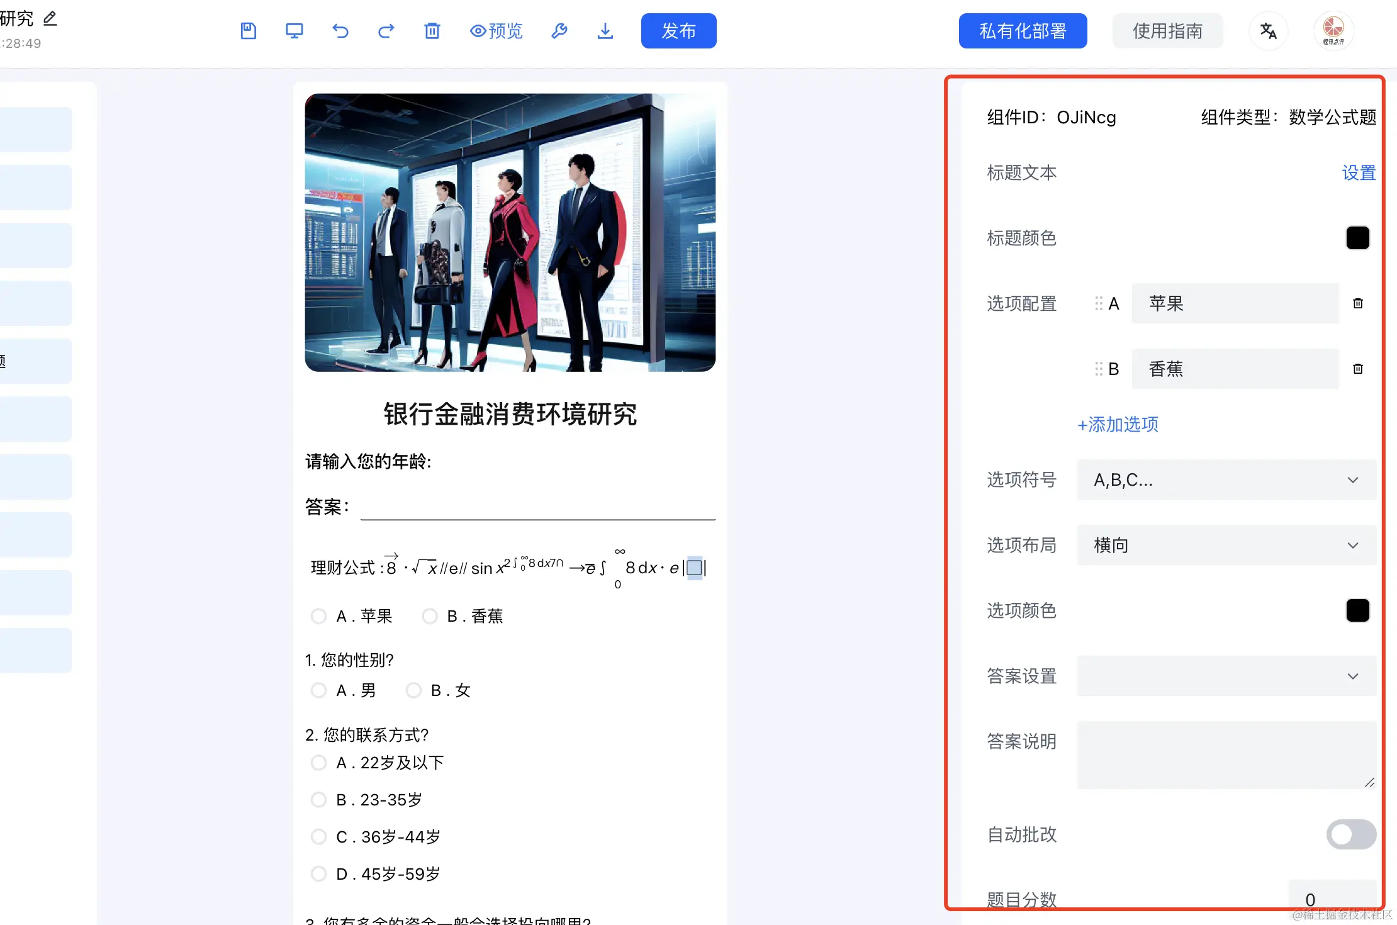This screenshot has width=1397, height=925.
Task: Open the 选项布局 dropdown showing 横向
Action: point(1226,545)
